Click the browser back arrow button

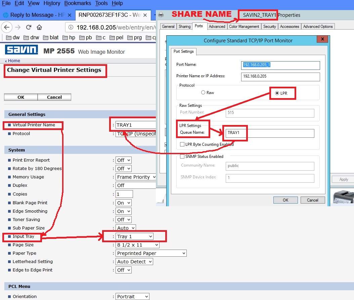pyautogui.click(x=7, y=27)
